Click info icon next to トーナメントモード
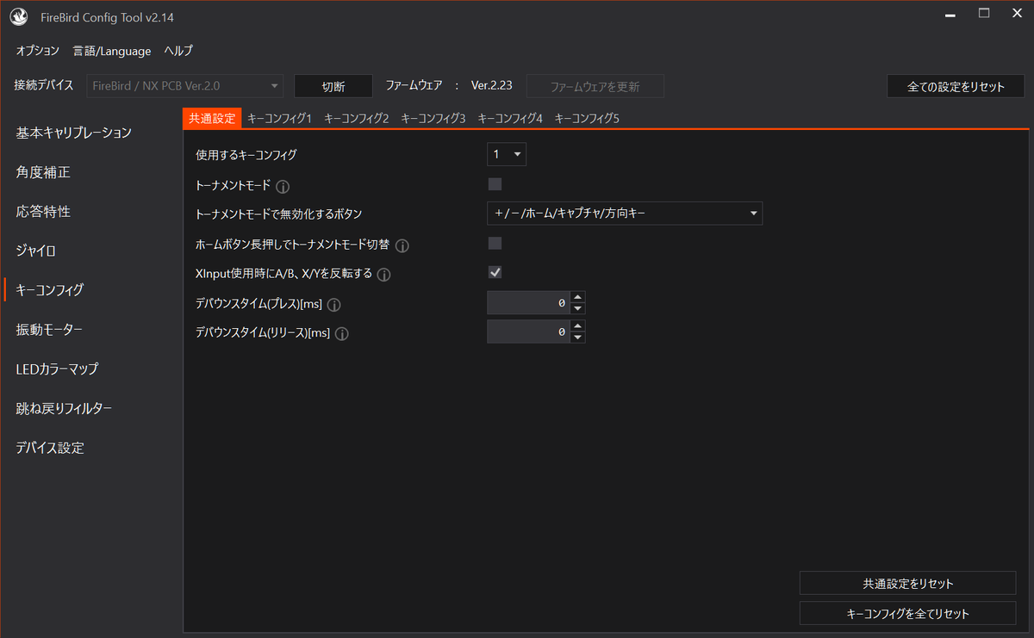Screen dimensions: 1034x638 [283, 186]
